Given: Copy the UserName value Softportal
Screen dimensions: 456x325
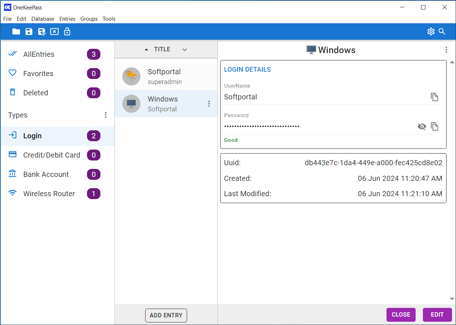Looking at the screenshot, I should [x=435, y=97].
